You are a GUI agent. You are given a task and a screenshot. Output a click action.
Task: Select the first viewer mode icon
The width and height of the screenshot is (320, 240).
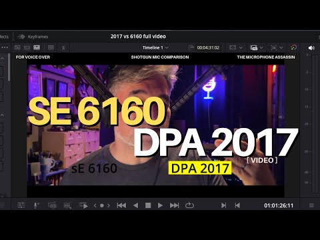click(x=17, y=47)
